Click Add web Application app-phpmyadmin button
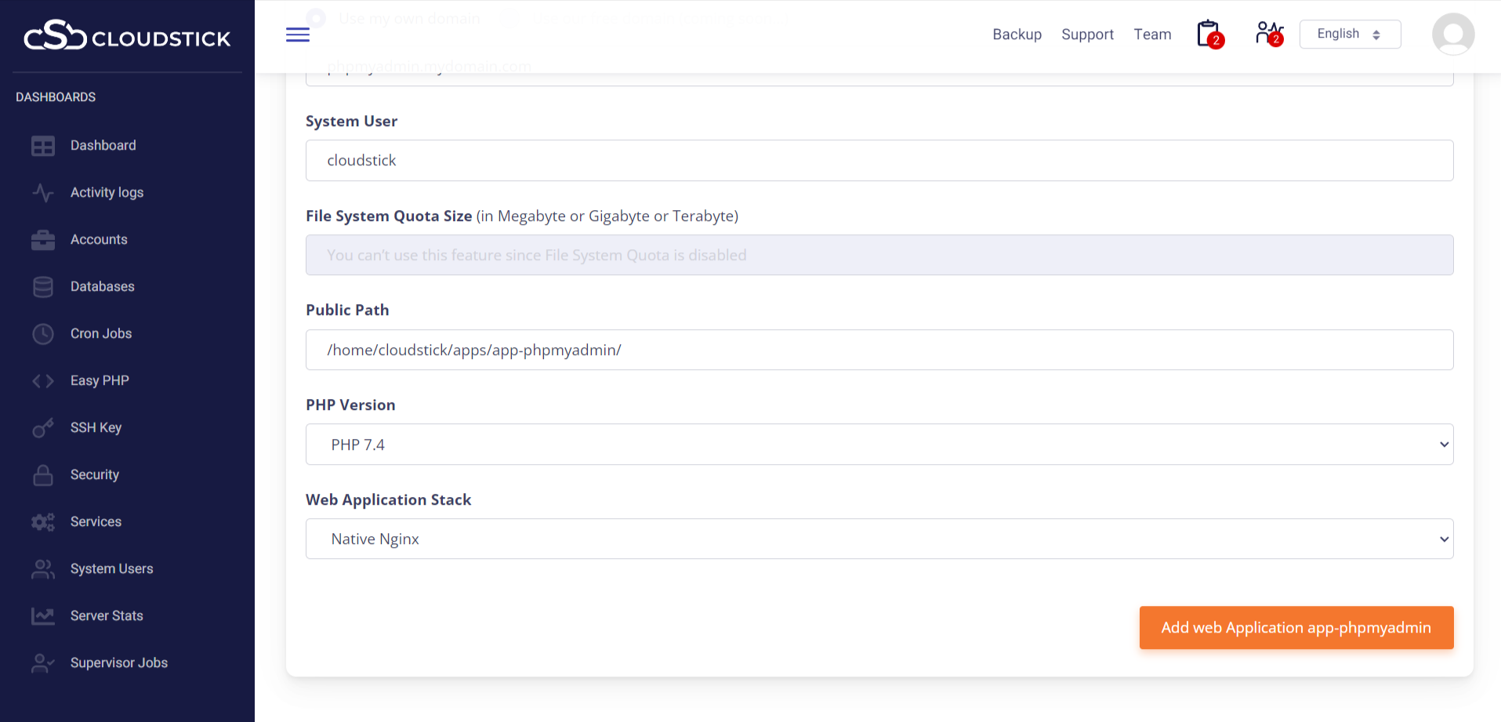1501x722 pixels. pos(1296,628)
